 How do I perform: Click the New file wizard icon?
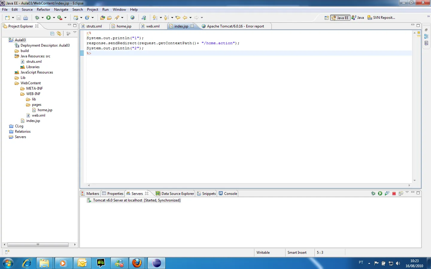pos(7,18)
